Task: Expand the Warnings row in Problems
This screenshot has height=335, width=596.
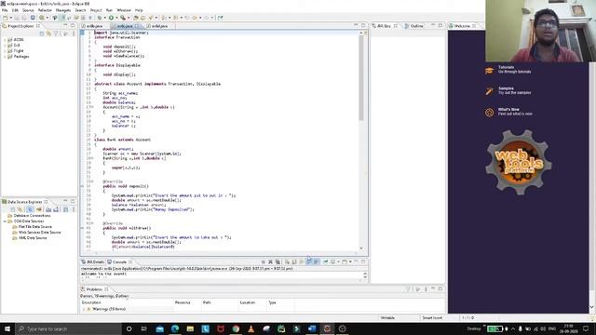Action: [84, 309]
